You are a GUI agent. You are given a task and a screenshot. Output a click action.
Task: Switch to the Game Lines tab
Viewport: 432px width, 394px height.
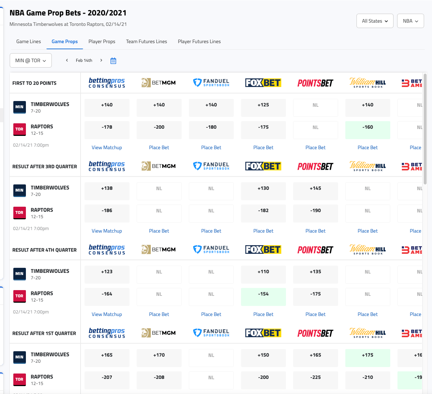28,41
